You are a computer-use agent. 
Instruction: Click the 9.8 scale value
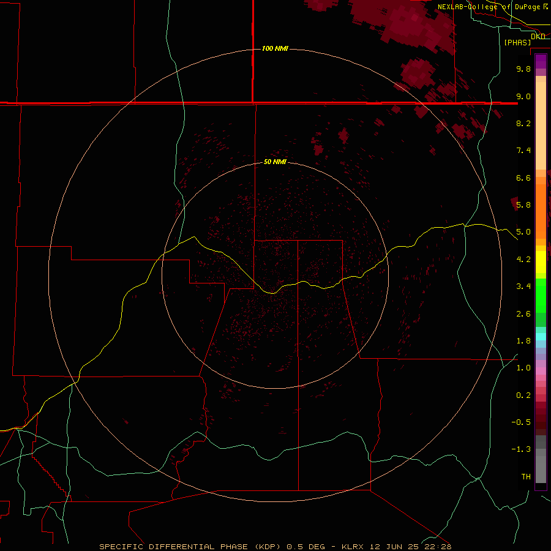click(523, 69)
